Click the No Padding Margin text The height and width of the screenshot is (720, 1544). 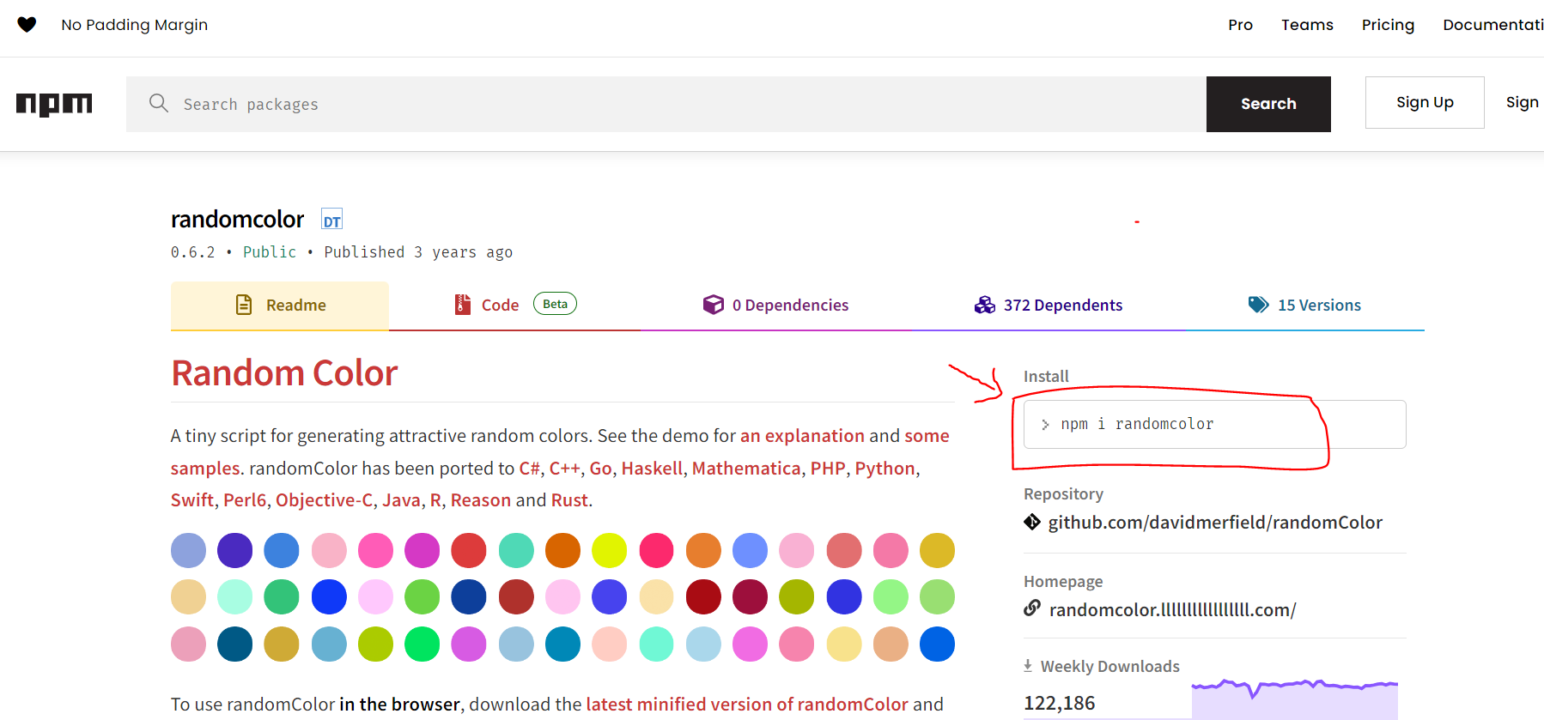[x=135, y=25]
